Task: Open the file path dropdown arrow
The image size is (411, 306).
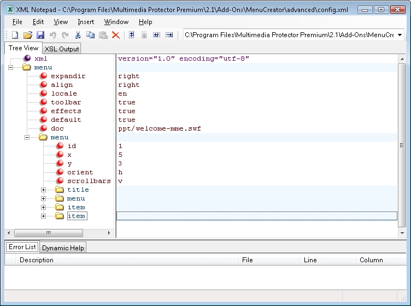Action: click(x=400, y=35)
